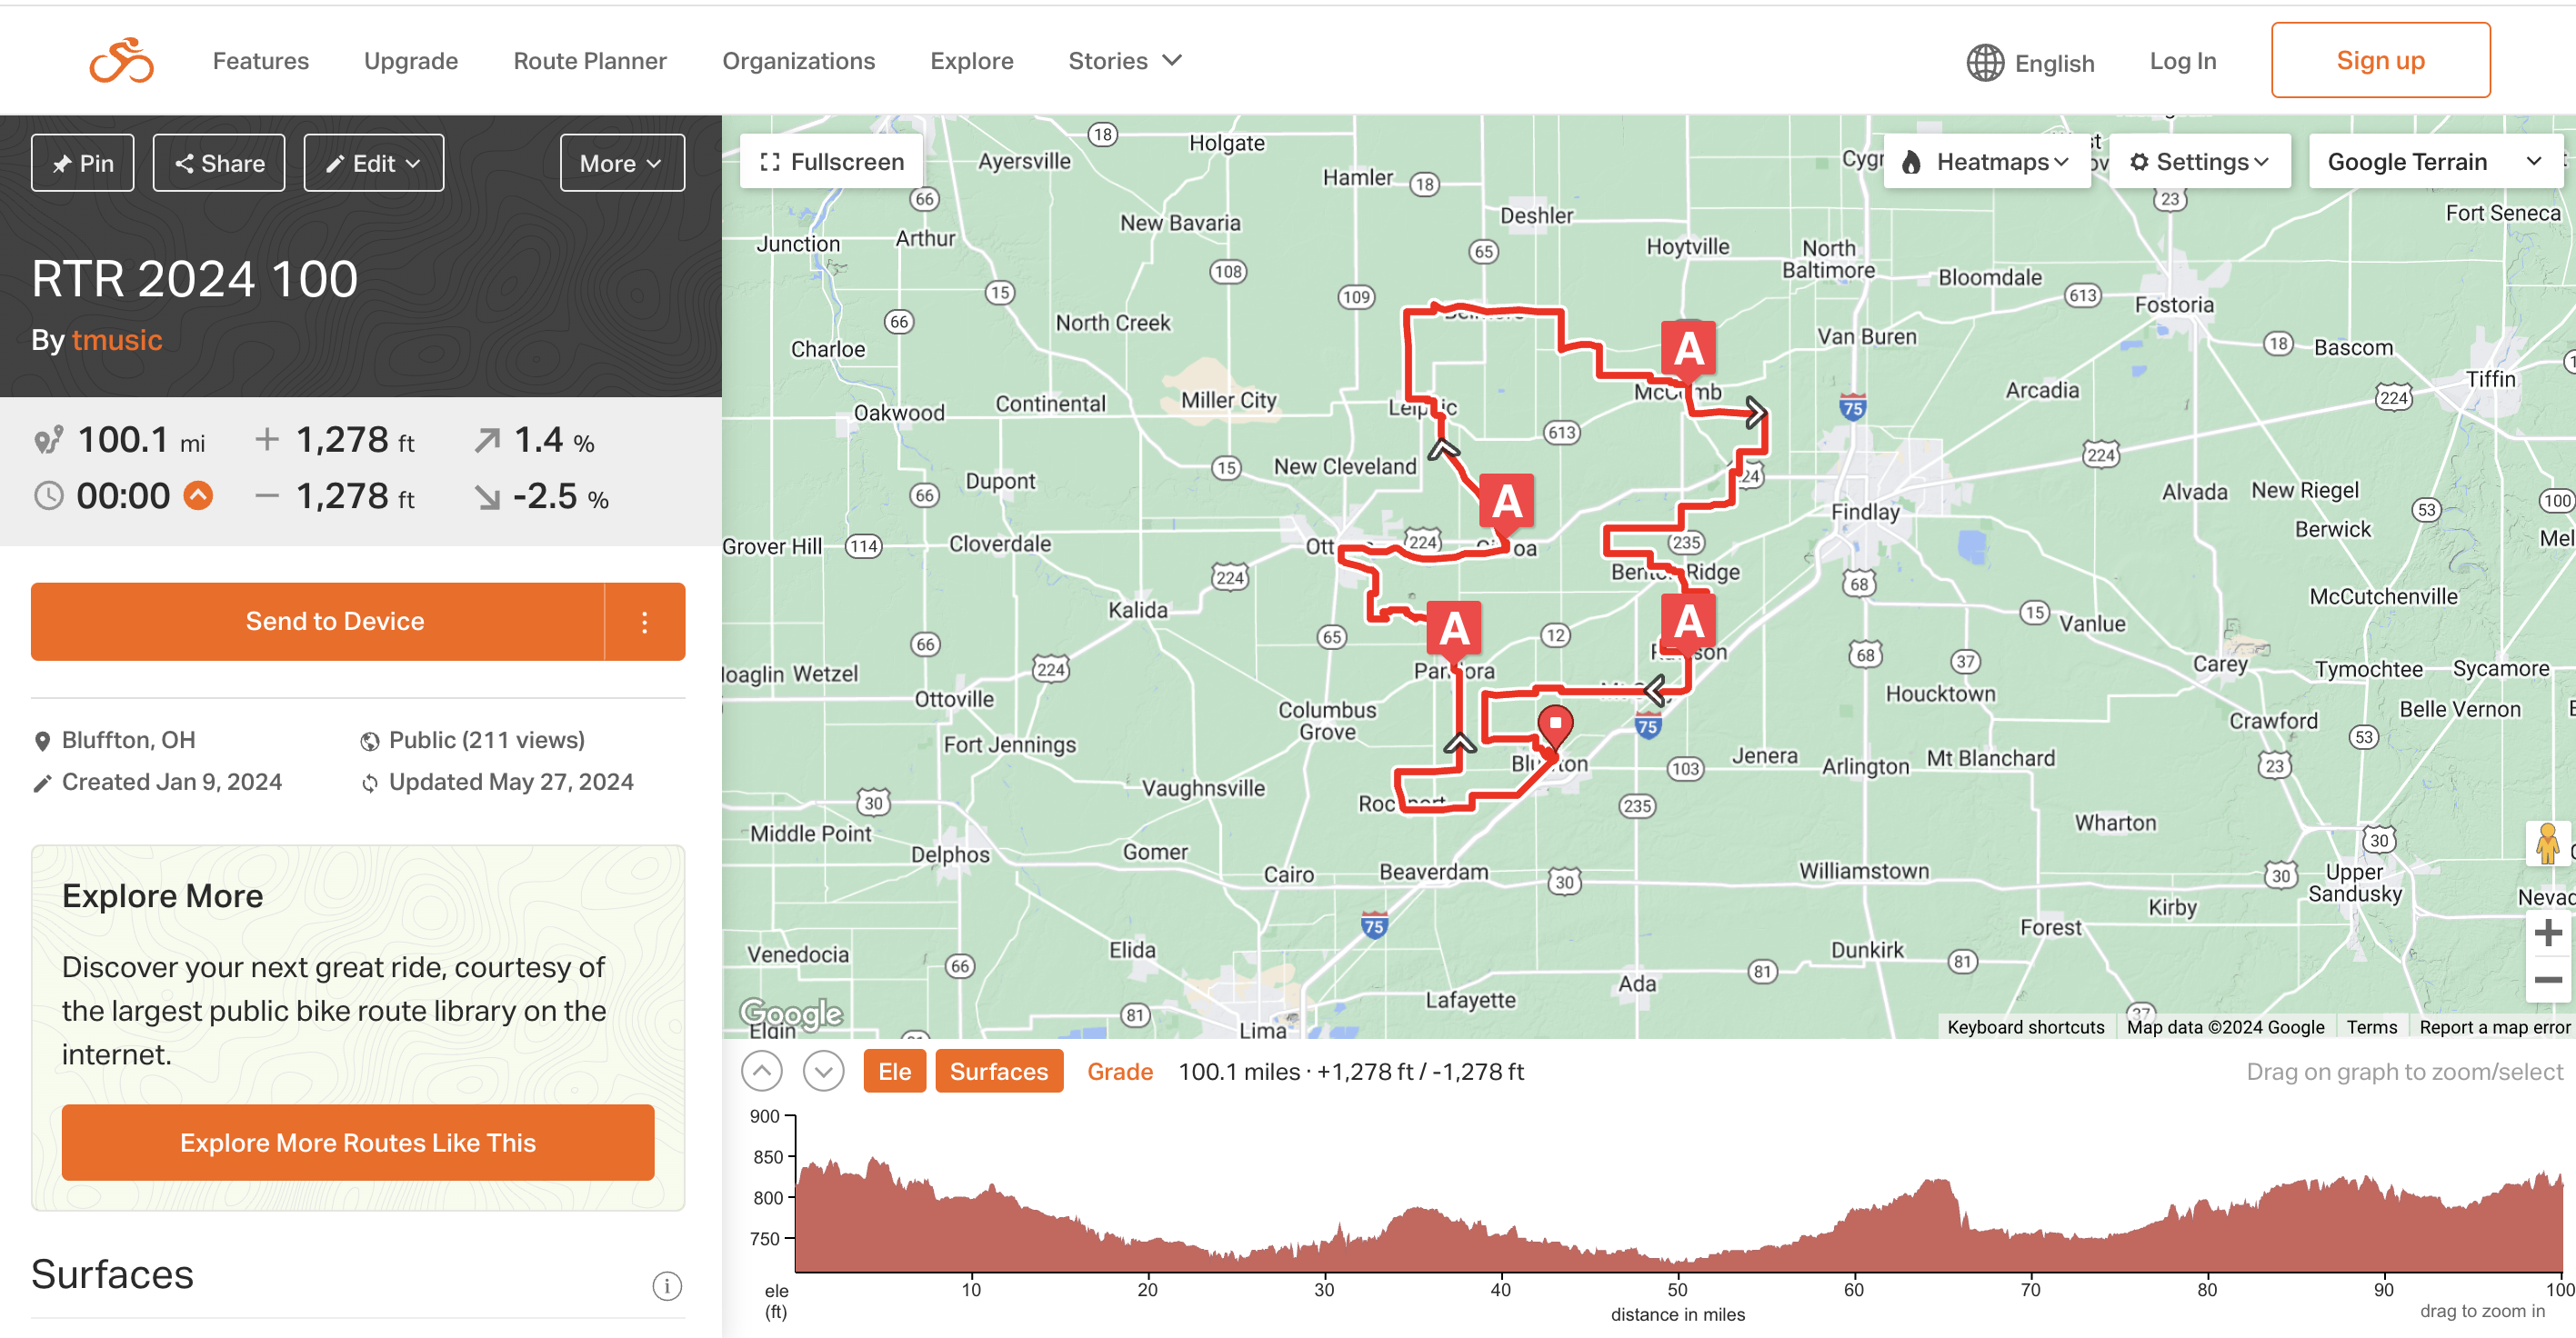
Task: Click the Sign up button
Action: point(2380,60)
